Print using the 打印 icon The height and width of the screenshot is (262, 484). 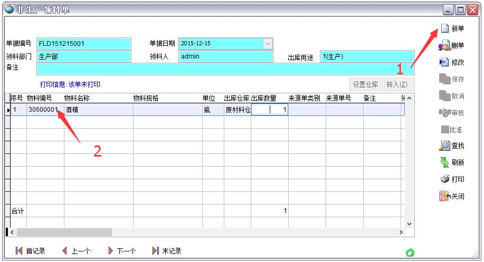[x=444, y=179]
